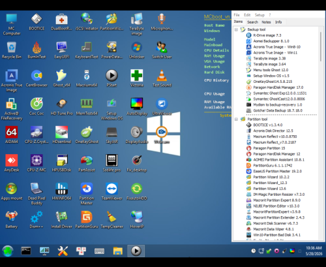Select BOOTICE v1.3.4.0 in Partition tool
Image resolution: width=326 pixels, height=267 pixels.
pos(268,125)
